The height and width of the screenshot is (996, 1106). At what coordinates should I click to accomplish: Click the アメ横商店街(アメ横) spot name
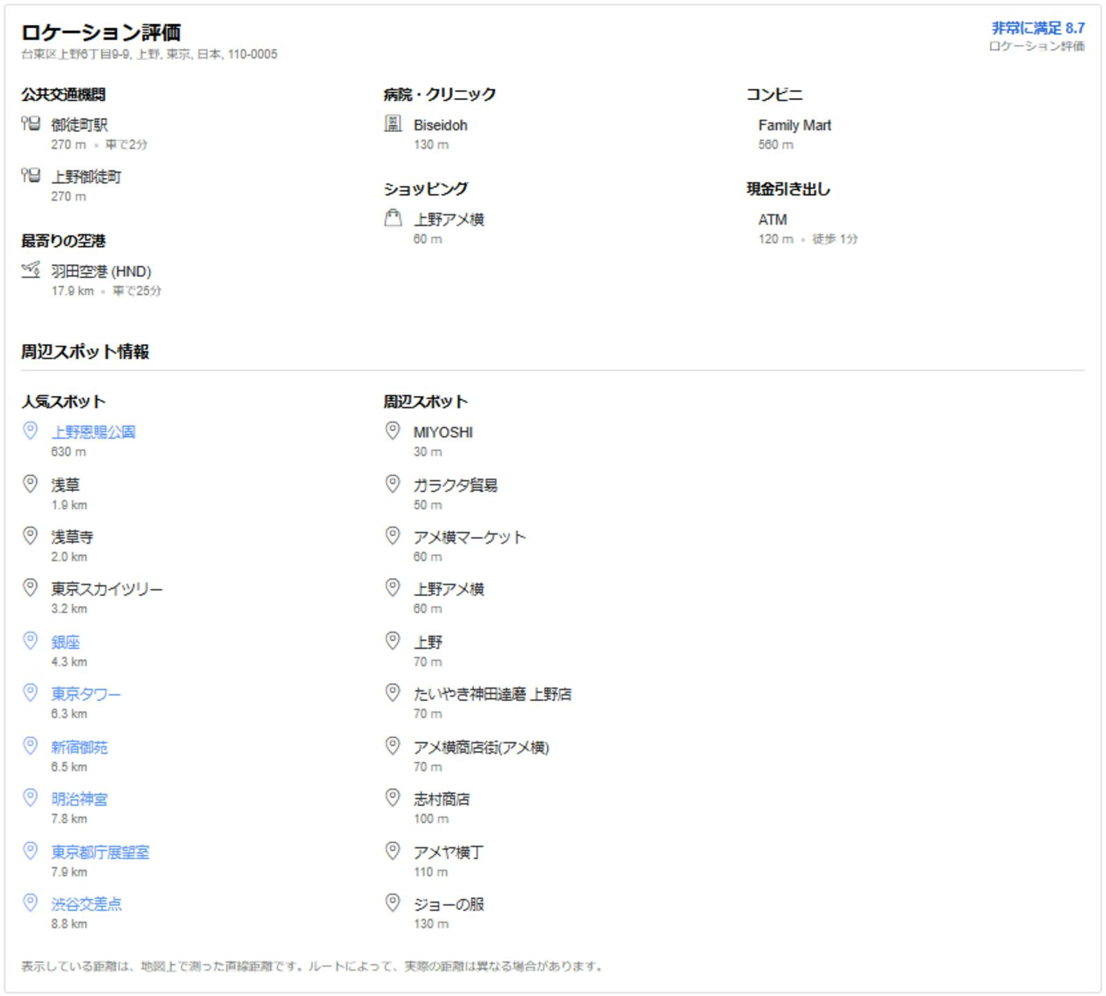coord(481,747)
